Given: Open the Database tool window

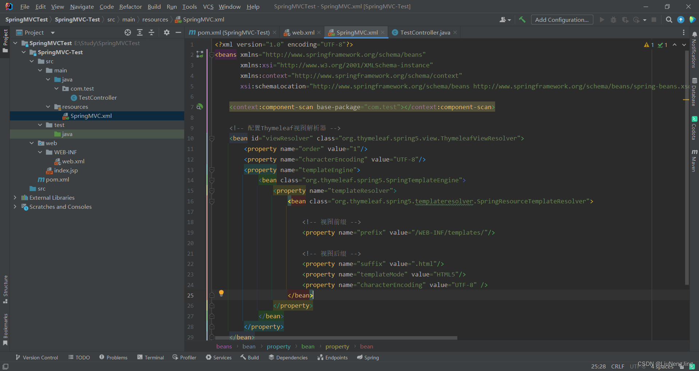Looking at the screenshot, I should tap(694, 92).
